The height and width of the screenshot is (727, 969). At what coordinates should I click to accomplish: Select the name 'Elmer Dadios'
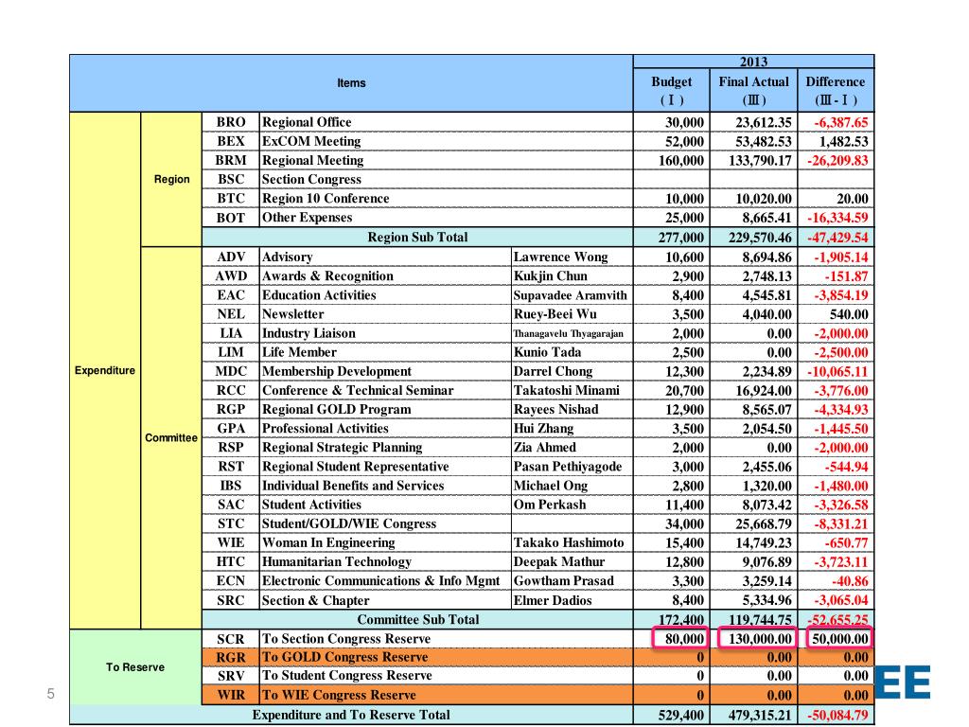(573, 600)
